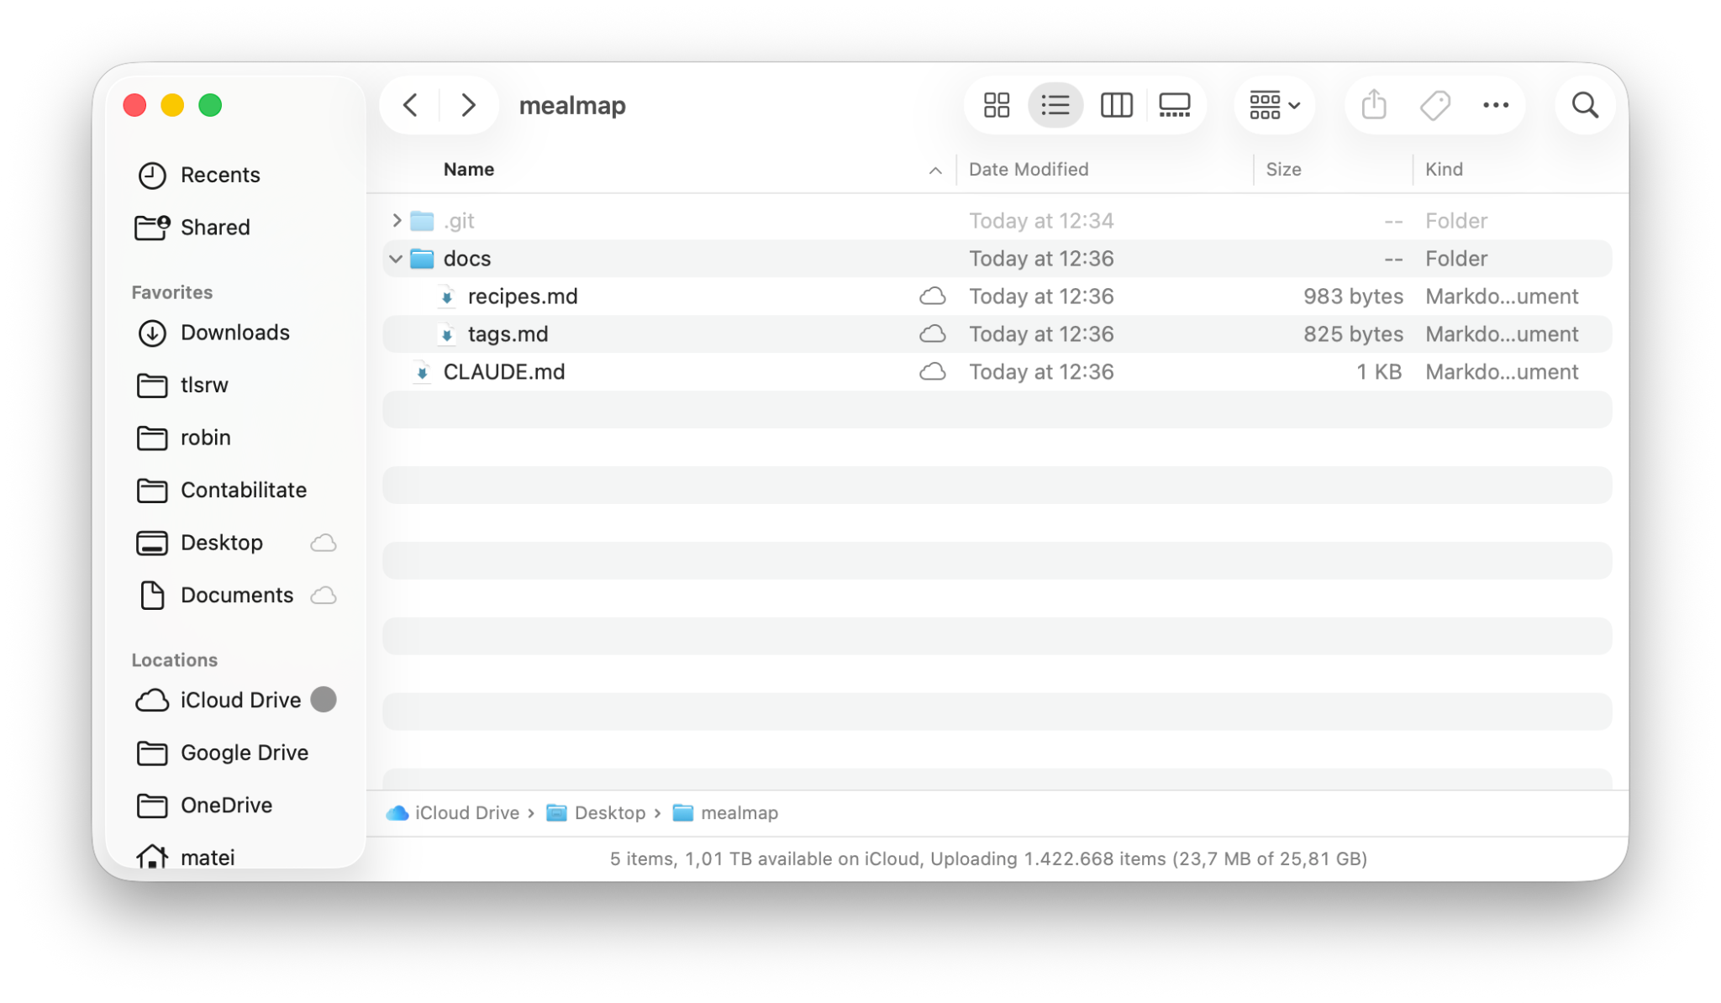The height and width of the screenshot is (1003, 1721).
Task: Collapse the docs folder disclosure arrow
Action: pos(396,259)
